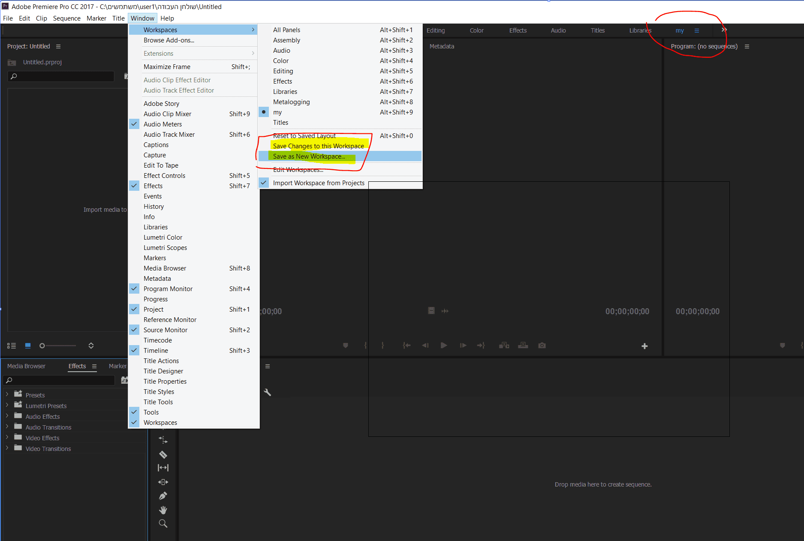Click the Insert edit button
Screen dimensions: 804x541
(504, 346)
